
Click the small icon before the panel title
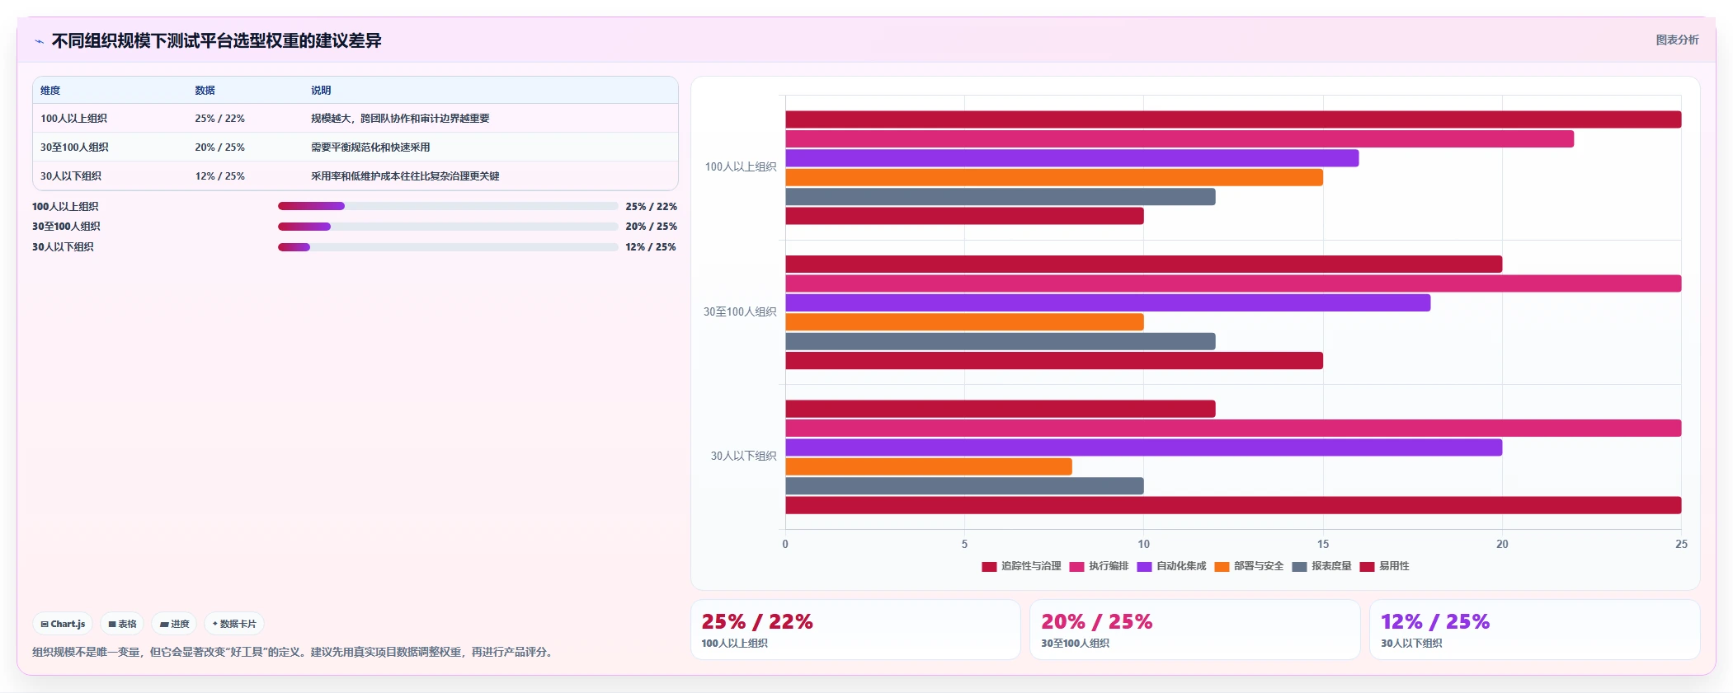[39, 41]
